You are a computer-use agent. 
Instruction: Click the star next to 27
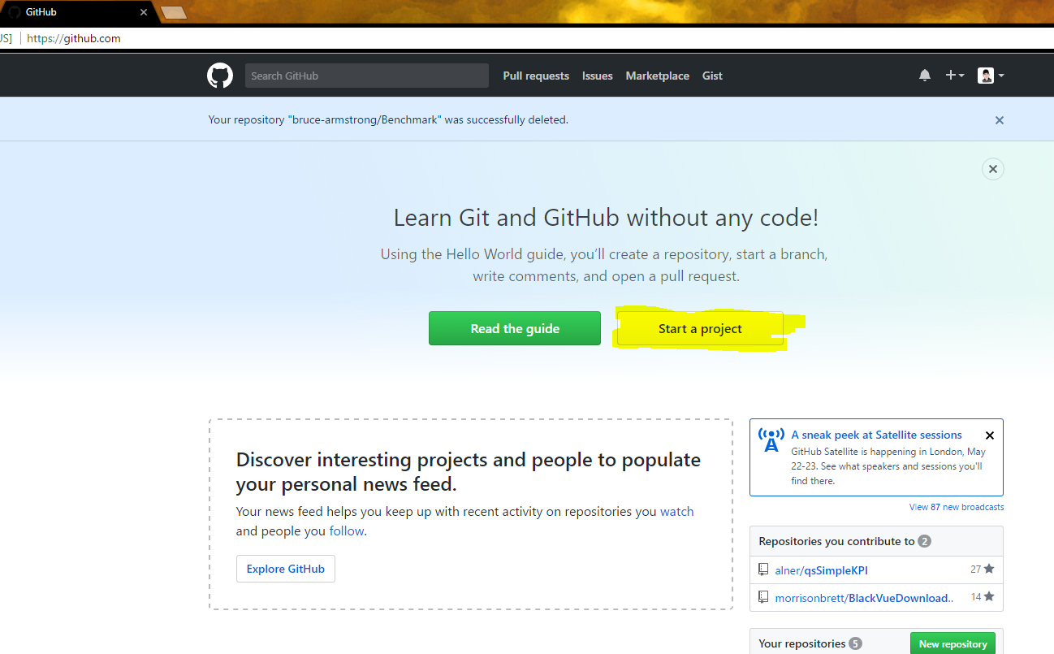(x=989, y=569)
